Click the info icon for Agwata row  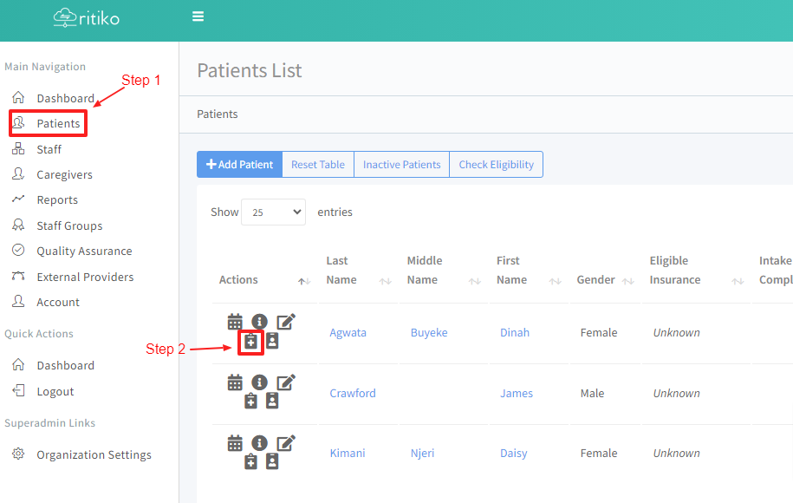click(259, 322)
